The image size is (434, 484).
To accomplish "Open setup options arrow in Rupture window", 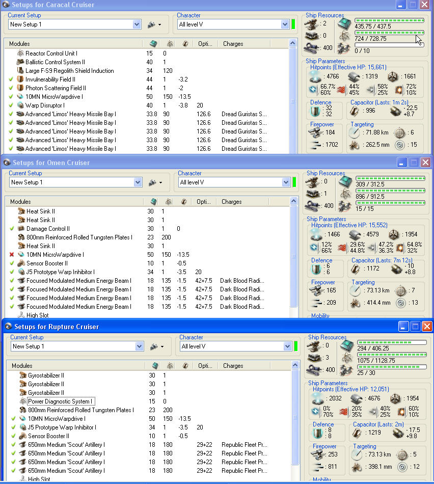I will tap(162, 347).
